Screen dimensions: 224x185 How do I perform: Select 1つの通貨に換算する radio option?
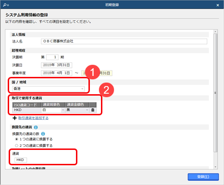click(x=16, y=139)
